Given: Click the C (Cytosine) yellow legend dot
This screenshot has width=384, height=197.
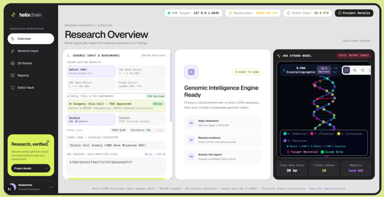Looking at the screenshot, I should click(339, 134).
